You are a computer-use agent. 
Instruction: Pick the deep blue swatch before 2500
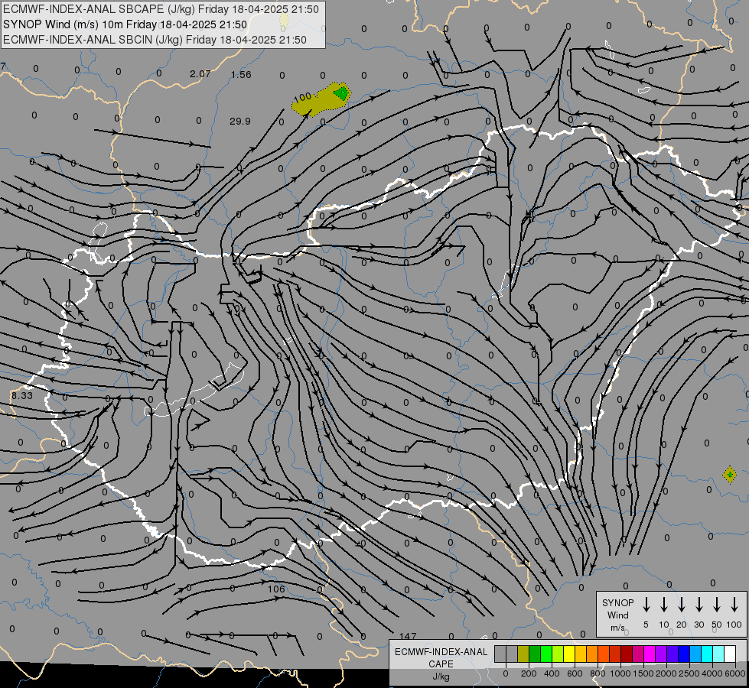click(x=684, y=654)
